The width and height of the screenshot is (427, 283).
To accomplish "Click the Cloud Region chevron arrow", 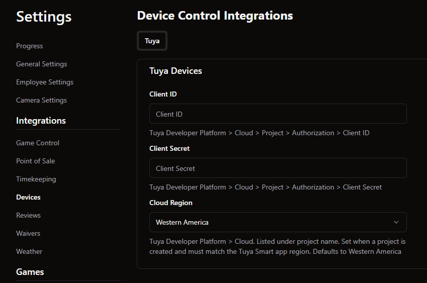I will tap(396, 222).
